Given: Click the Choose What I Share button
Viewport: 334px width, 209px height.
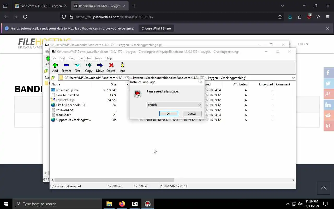Looking at the screenshot, I should pyautogui.click(x=156, y=28).
